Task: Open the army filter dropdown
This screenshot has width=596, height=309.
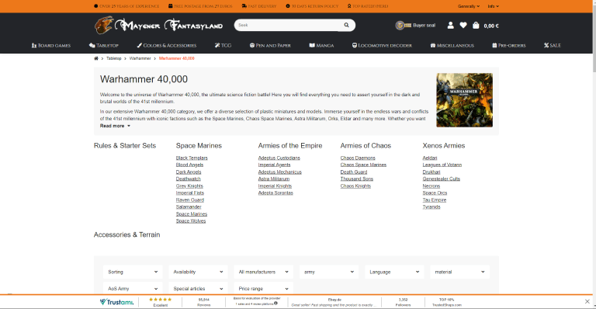Action: tap(329, 272)
